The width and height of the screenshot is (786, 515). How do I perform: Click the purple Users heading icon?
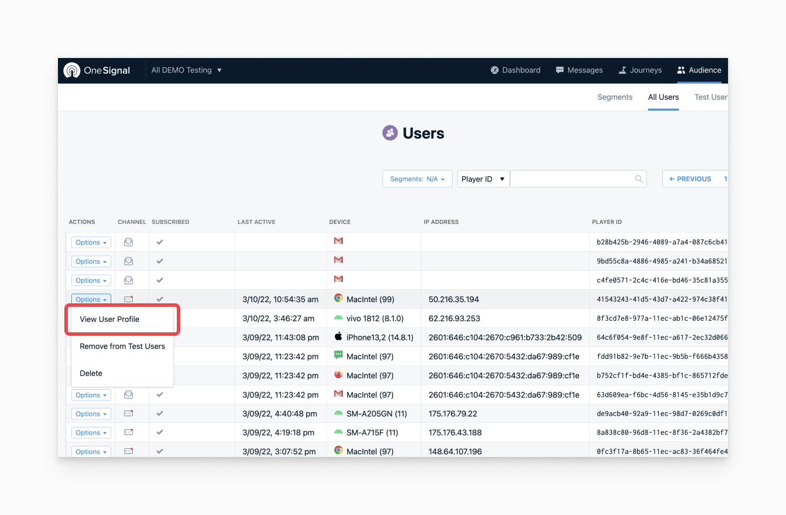coord(390,133)
